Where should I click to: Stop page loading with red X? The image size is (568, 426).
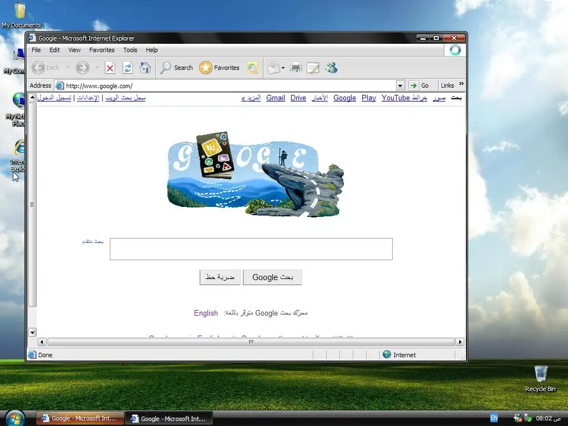pos(110,68)
